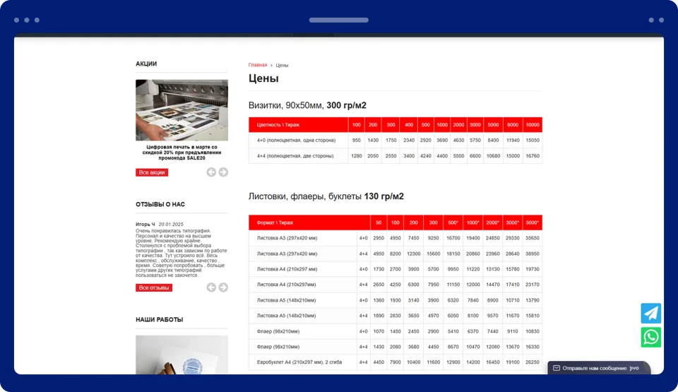Select price 16760 in the business cards table
The height and width of the screenshot is (392, 678).
pos(533,156)
